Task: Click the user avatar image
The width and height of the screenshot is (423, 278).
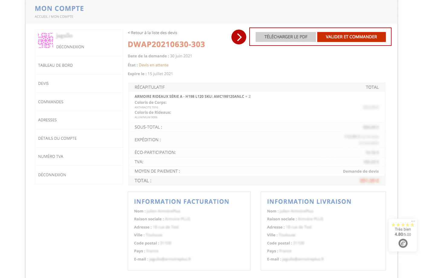Action: 46,40
